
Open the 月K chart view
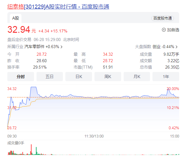click(x=137, y=77)
